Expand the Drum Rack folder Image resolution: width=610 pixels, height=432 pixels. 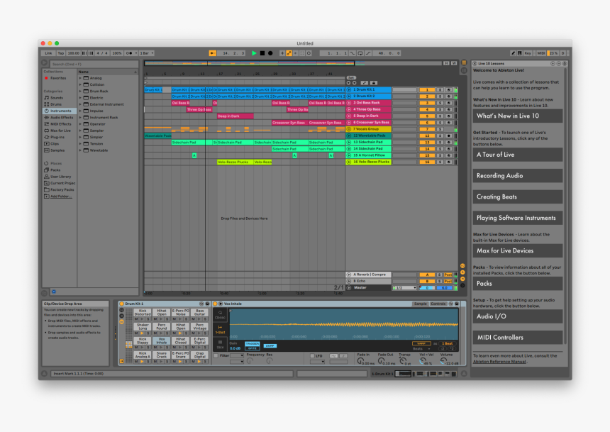81,92
